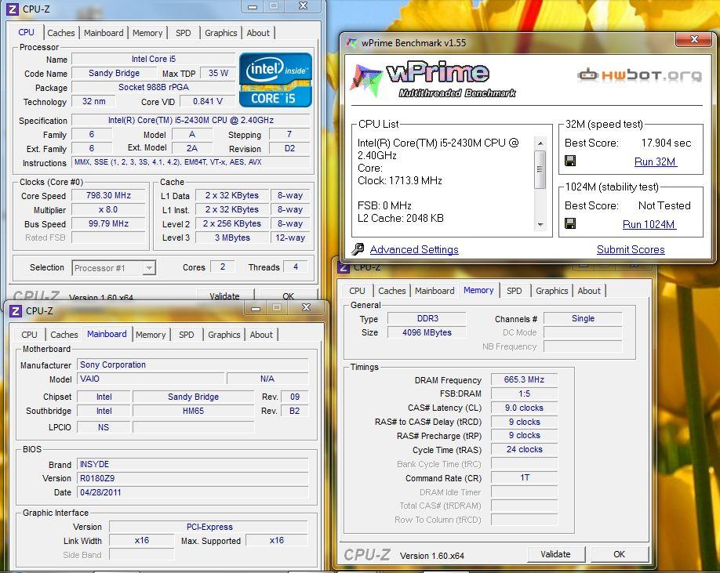Open Caches tab in Memory CPU-Z window

click(391, 291)
